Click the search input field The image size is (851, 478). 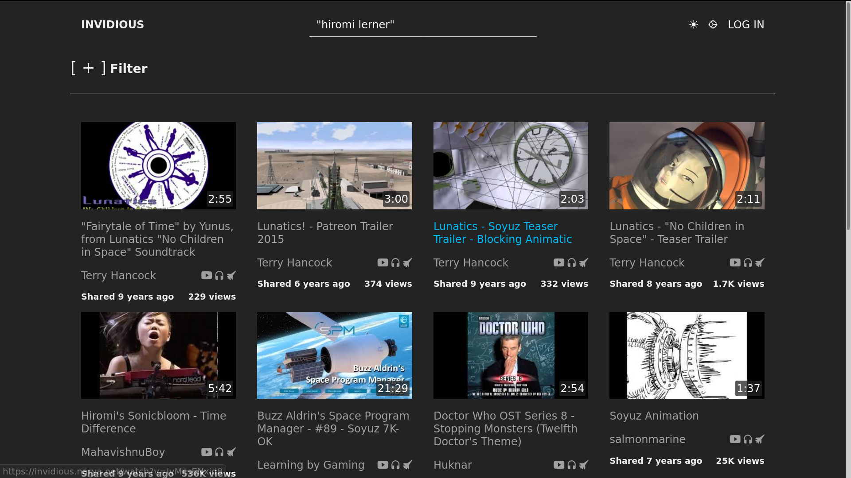pos(422,25)
